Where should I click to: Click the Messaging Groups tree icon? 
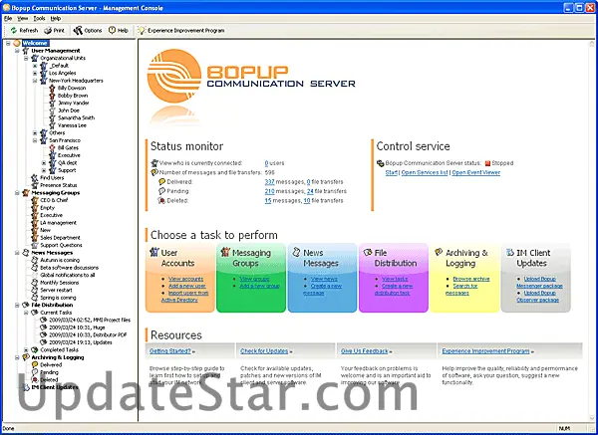(26, 193)
